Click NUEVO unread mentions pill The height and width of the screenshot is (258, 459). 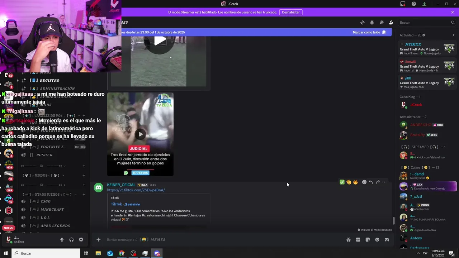click(9, 228)
